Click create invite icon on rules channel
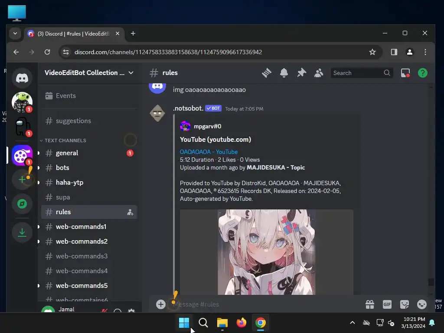Image resolution: width=444 pixels, height=333 pixels. (x=130, y=212)
